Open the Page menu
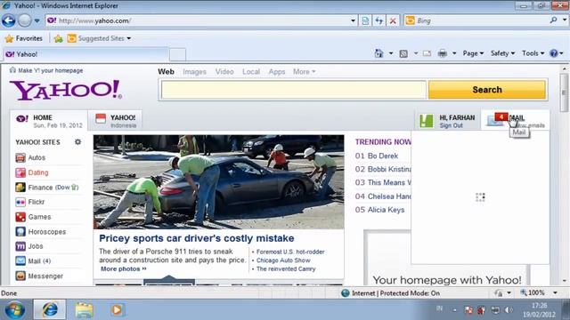 click(x=473, y=53)
